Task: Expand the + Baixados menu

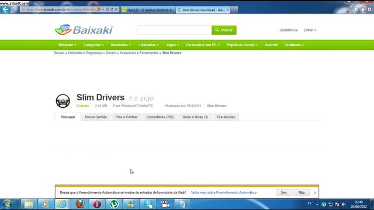Action: tap(148, 45)
